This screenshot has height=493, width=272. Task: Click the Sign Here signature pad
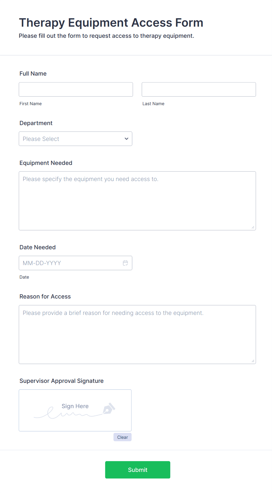(x=75, y=410)
